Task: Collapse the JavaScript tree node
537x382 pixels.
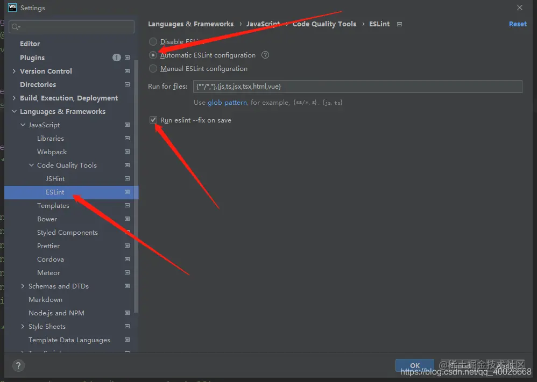Action: click(x=23, y=125)
